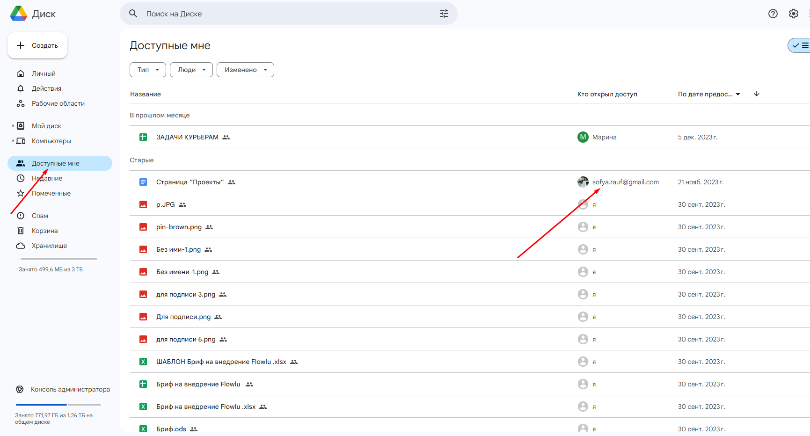
Task: Click the Создать button
Action: (37, 45)
